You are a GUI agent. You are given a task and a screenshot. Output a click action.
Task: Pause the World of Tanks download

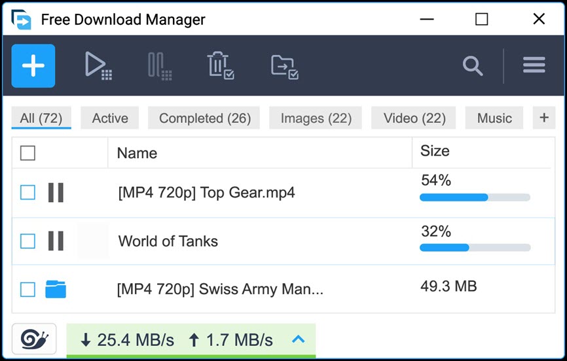(56, 241)
